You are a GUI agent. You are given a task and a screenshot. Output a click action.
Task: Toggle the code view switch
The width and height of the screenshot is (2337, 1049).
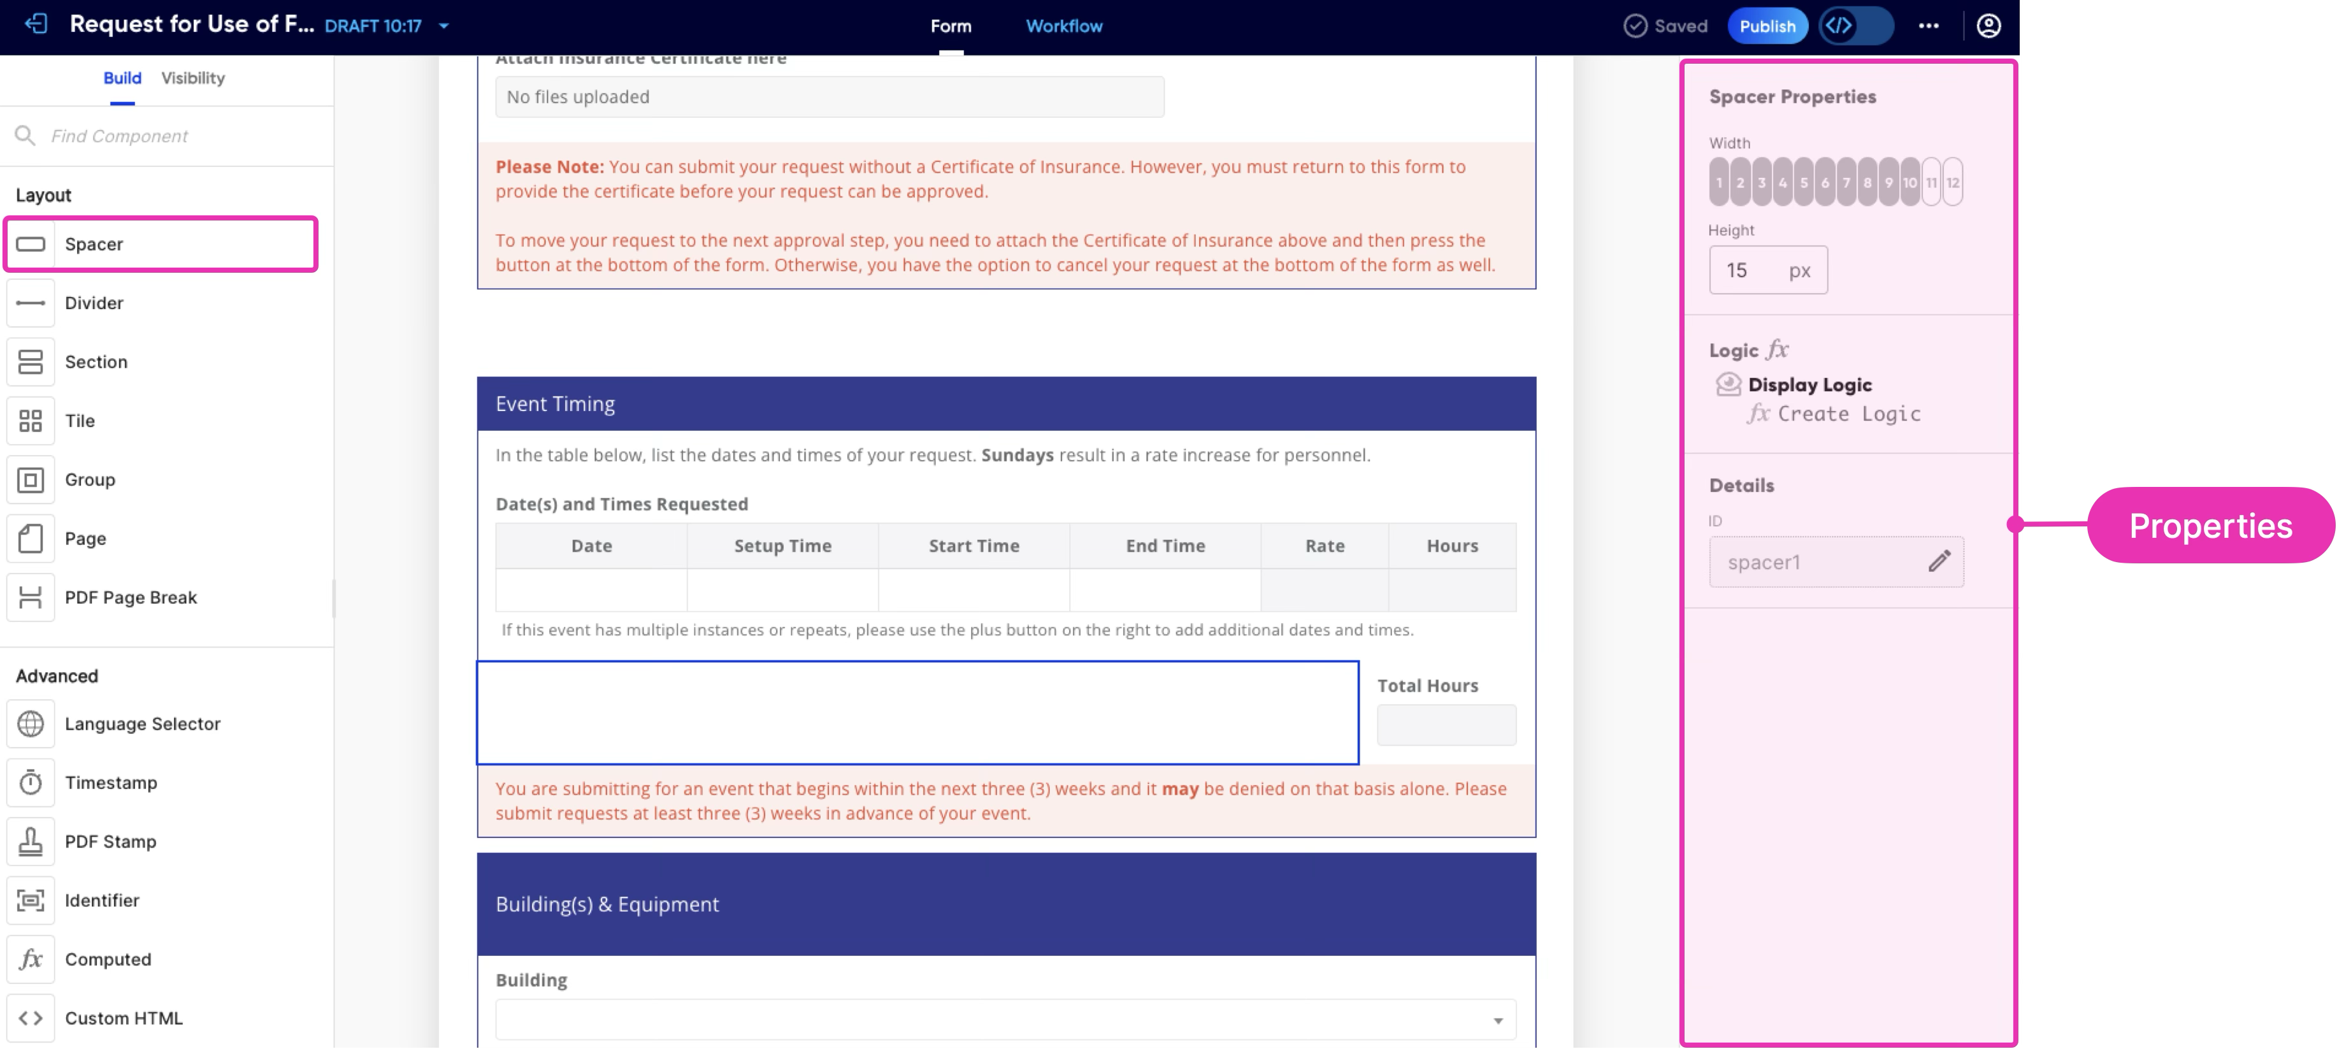tap(1855, 25)
